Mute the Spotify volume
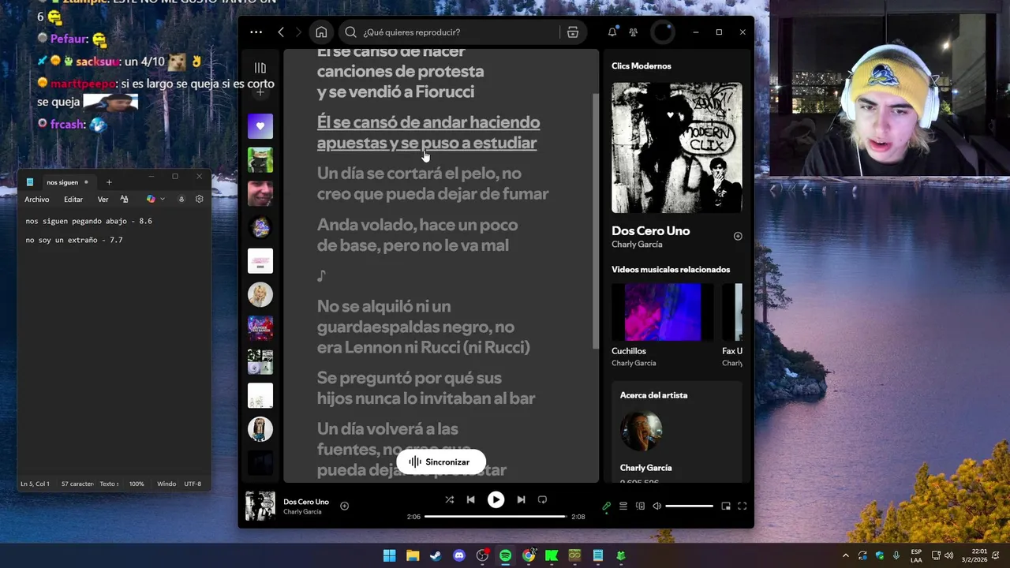Viewport: 1010px width, 568px height. [656, 506]
